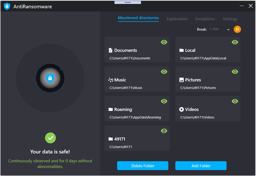
Task: Click the 49171 folder icon
Action: 110,139
